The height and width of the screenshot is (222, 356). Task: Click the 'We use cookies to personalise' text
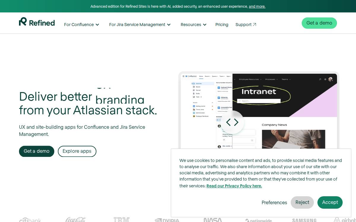click(x=261, y=173)
